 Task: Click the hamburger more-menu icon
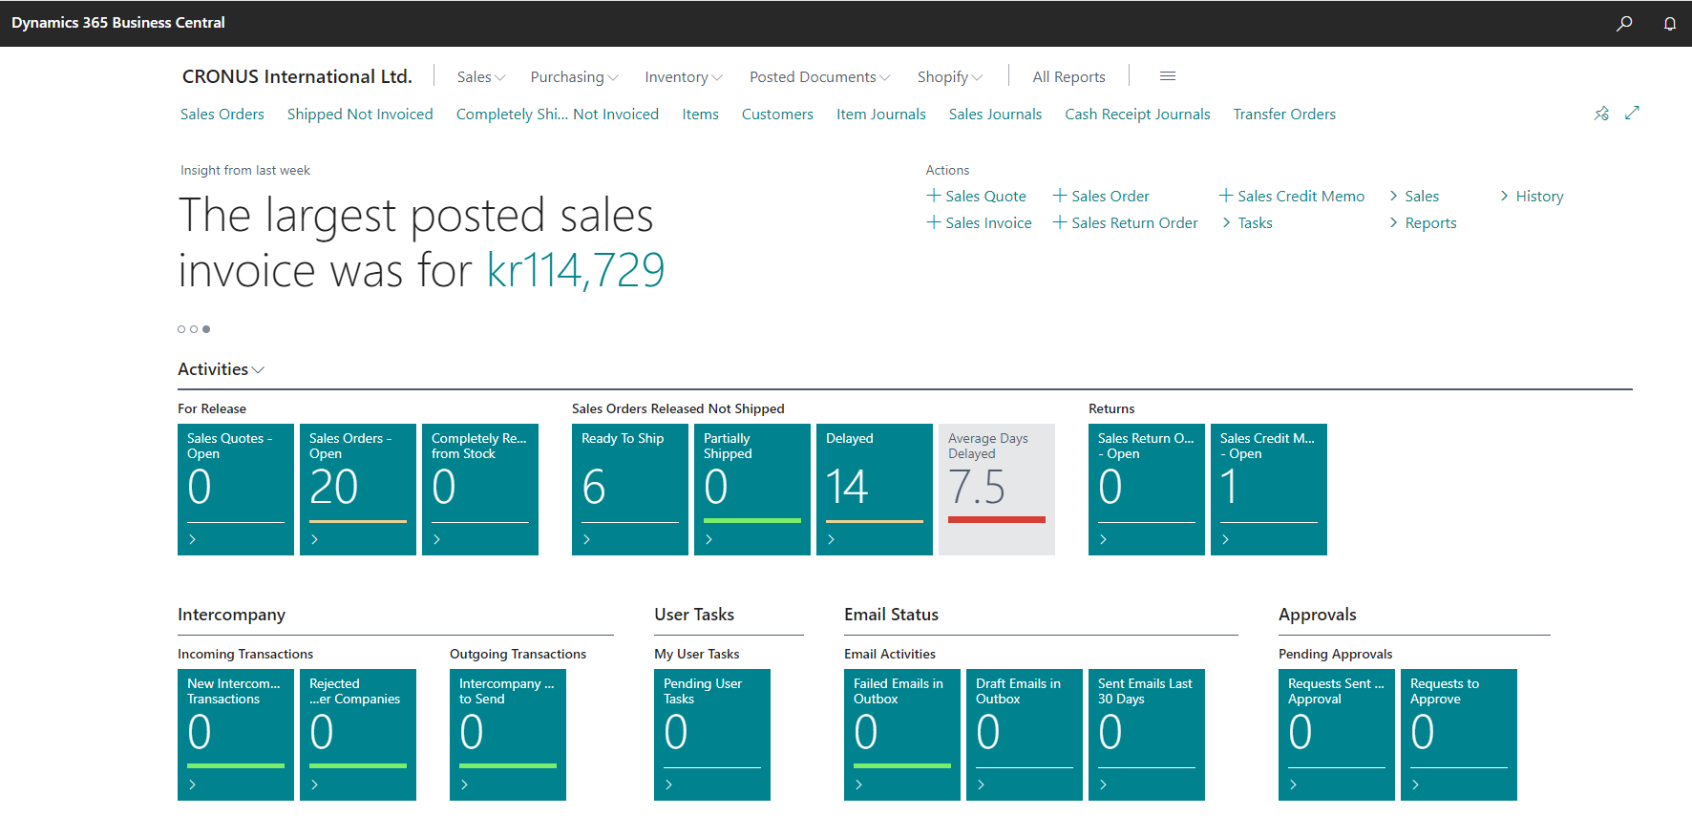(x=1167, y=76)
